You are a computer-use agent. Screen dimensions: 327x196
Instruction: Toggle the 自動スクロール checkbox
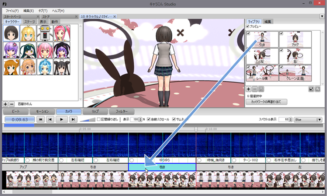pos(149,119)
